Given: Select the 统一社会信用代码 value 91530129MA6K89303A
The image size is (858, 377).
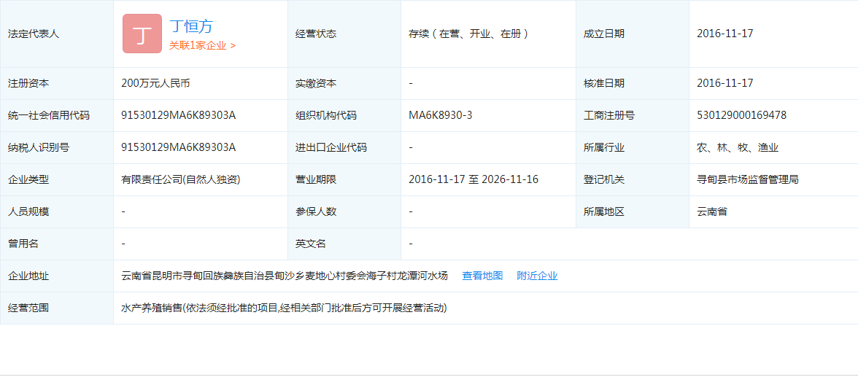Looking at the screenshot, I should [x=178, y=115].
